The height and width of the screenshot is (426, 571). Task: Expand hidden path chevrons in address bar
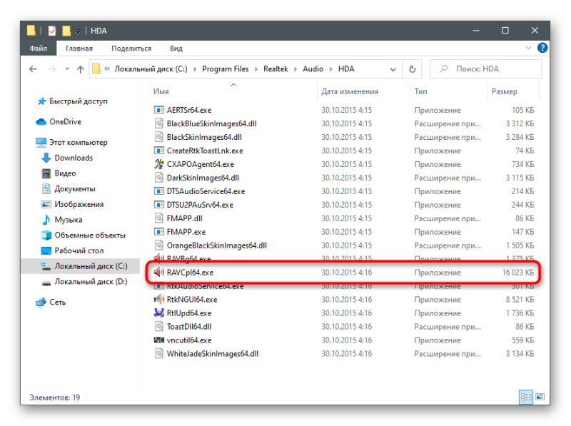tap(106, 69)
